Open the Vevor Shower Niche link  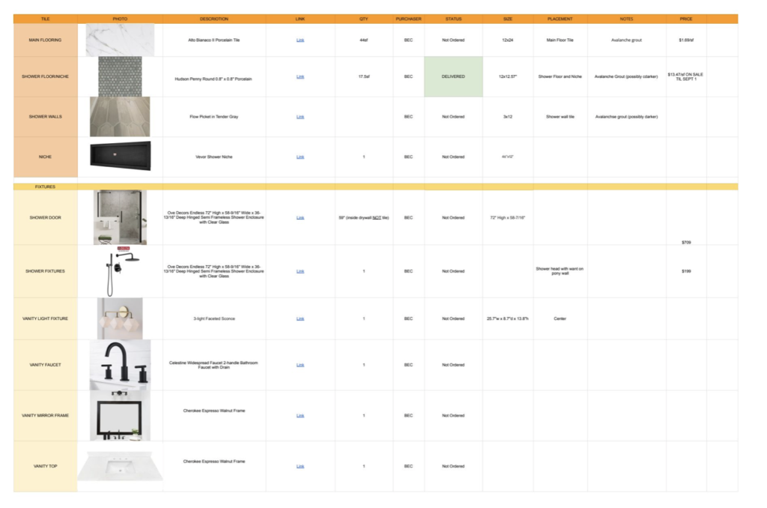[300, 157]
